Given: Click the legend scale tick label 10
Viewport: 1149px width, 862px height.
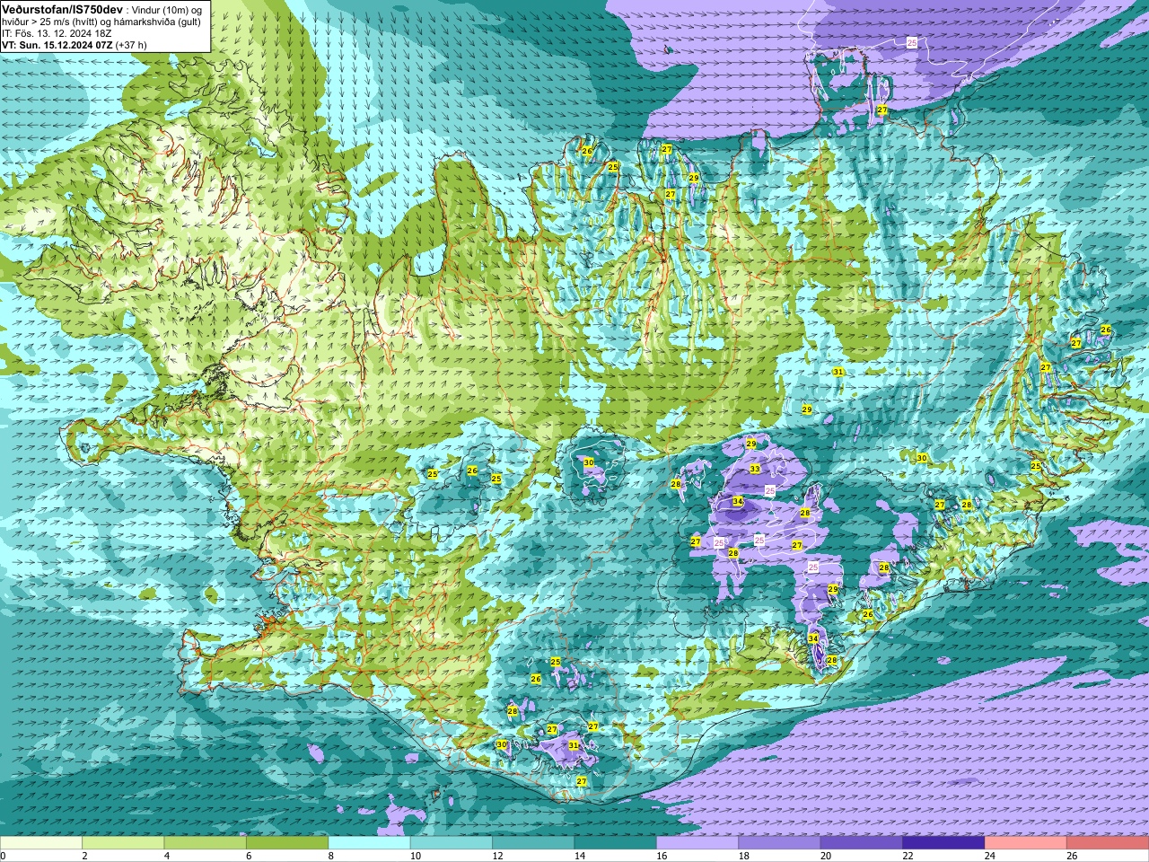Looking at the screenshot, I should click(x=415, y=857).
